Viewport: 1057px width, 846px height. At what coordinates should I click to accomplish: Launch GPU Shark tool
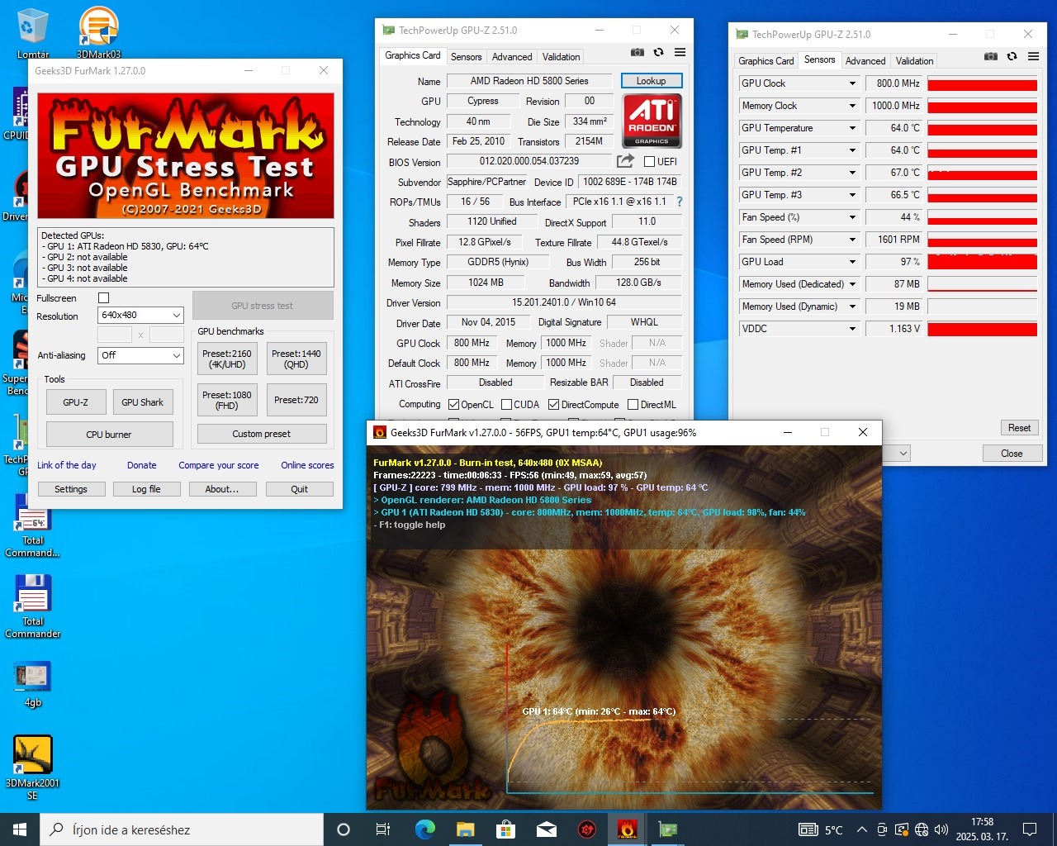point(142,402)
